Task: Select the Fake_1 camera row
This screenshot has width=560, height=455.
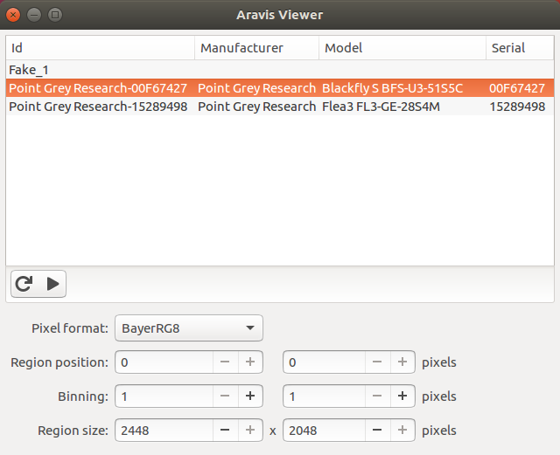Action: (x=280, y=70)
